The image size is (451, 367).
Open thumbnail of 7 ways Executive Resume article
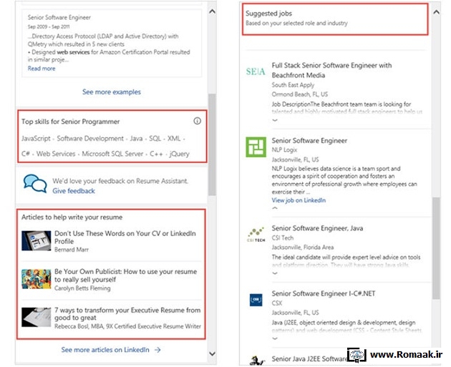(x=37, y=317)
